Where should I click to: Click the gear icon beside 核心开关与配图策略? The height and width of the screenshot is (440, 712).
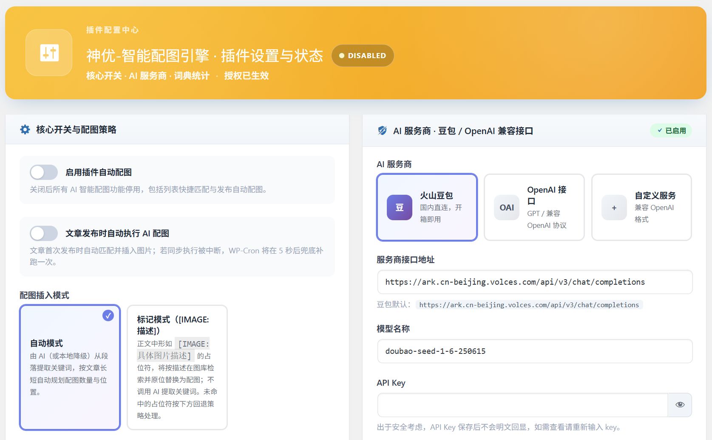coord(25,129)
